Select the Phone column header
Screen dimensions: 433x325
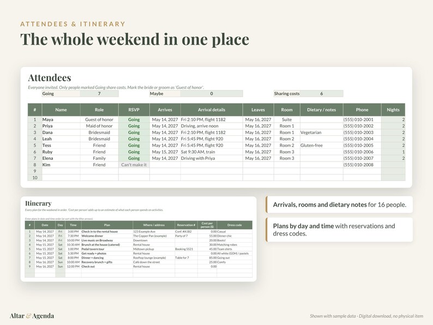(362, 110)
